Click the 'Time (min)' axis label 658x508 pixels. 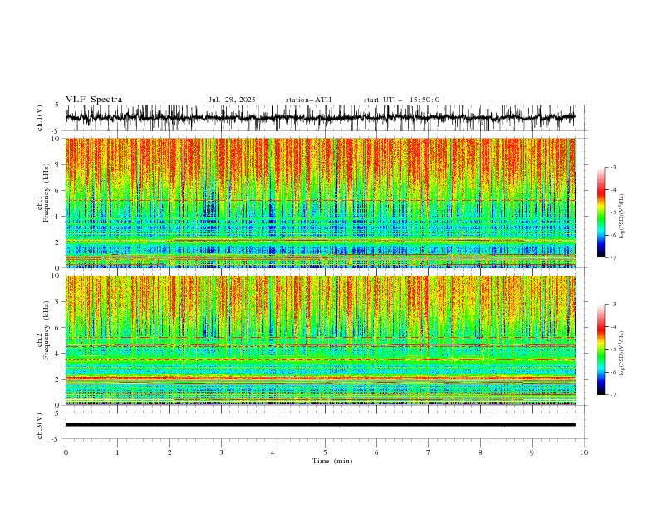pos(332,461)
